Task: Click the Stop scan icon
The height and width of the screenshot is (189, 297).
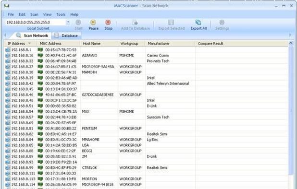Action: click(108, 22)
